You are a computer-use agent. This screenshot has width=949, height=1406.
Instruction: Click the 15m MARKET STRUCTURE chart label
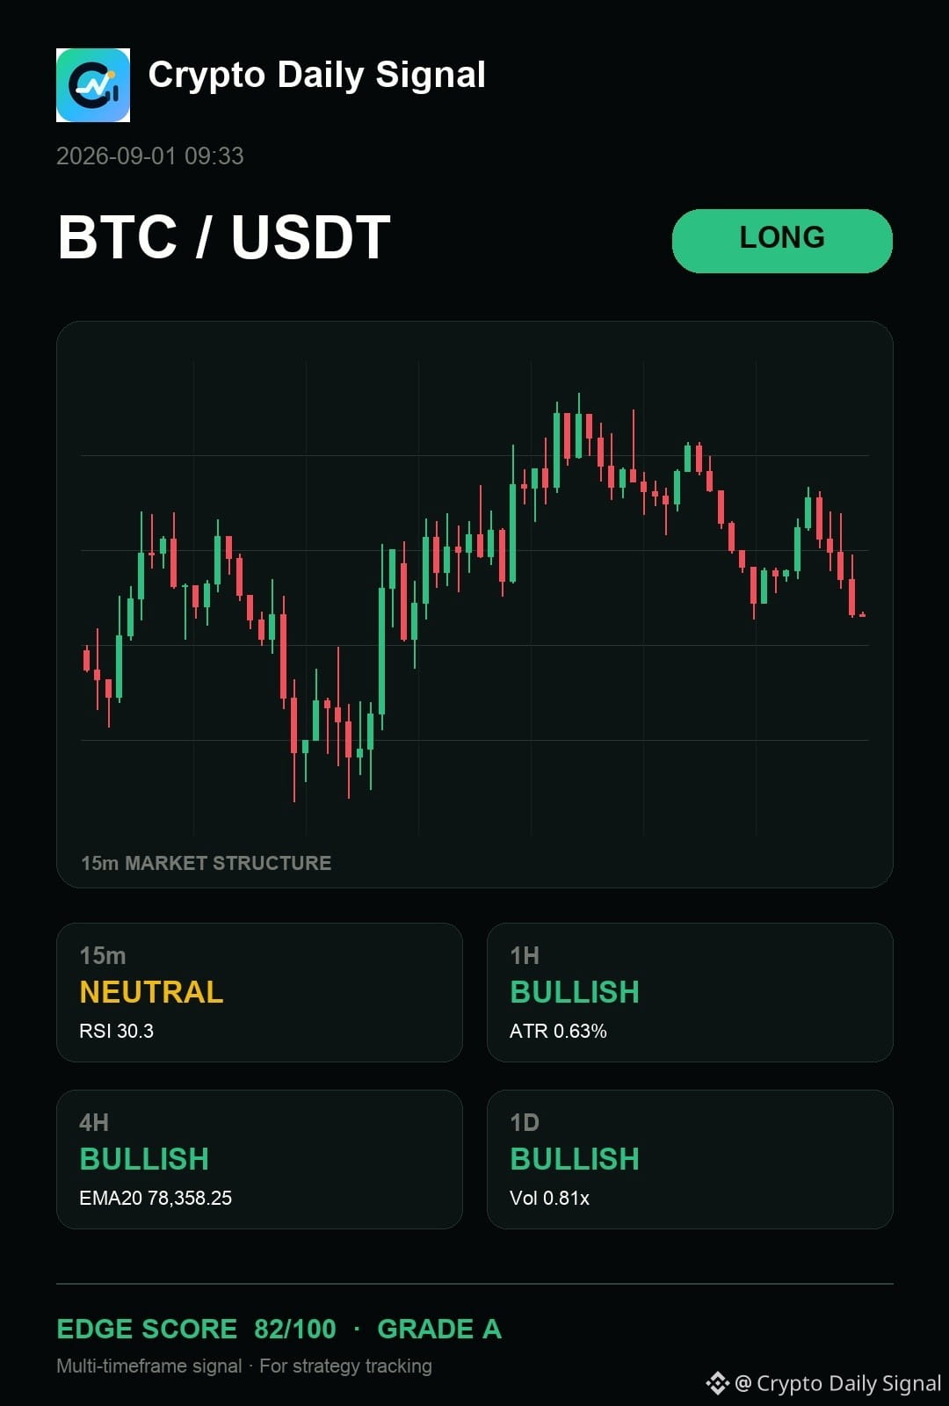pos(206,863)
